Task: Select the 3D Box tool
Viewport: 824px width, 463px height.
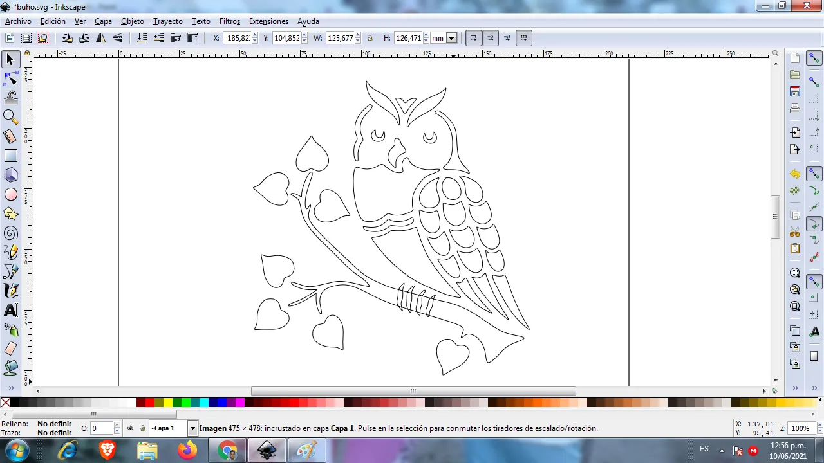Action: [10, 175]
